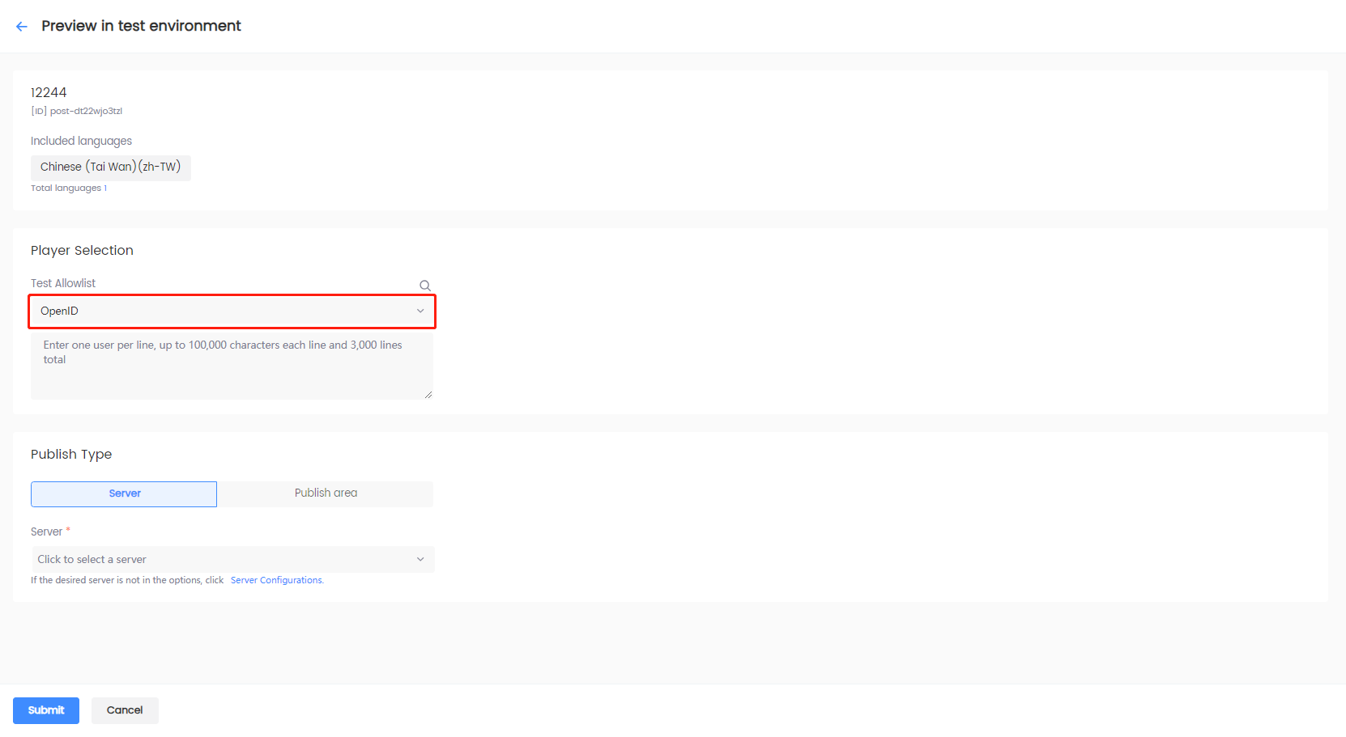Click the search icon above Test Allowlist
Image resolution: width=1346 pixels, height=737 pixels.
coord(424,286)
